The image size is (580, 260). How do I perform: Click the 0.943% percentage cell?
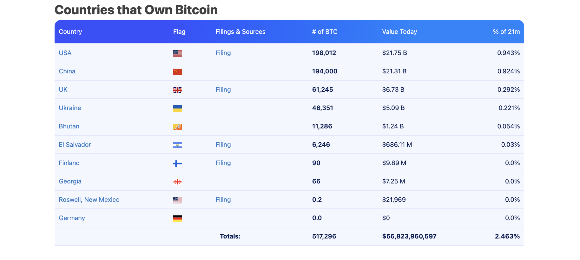508,53
